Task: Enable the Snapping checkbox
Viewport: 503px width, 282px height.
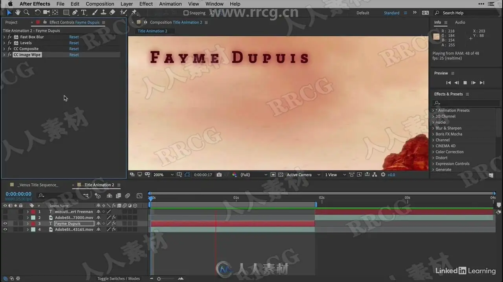Action: [186, 13]
